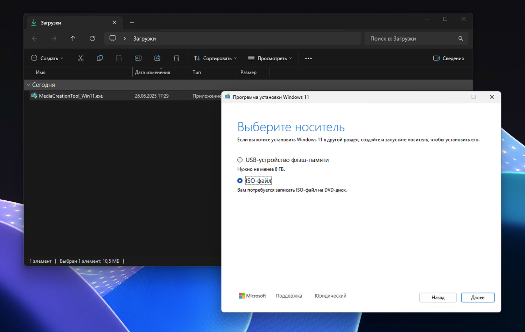525x332 pixels.
Task: Click the 1 элемент status bar text
Action: (x=41, y=261)
